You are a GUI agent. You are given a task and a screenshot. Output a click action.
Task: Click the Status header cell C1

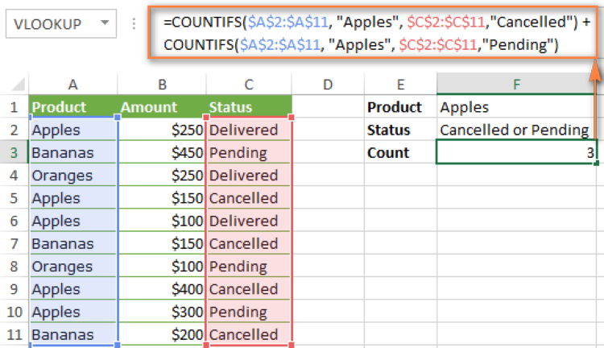(x=249, y=107)
